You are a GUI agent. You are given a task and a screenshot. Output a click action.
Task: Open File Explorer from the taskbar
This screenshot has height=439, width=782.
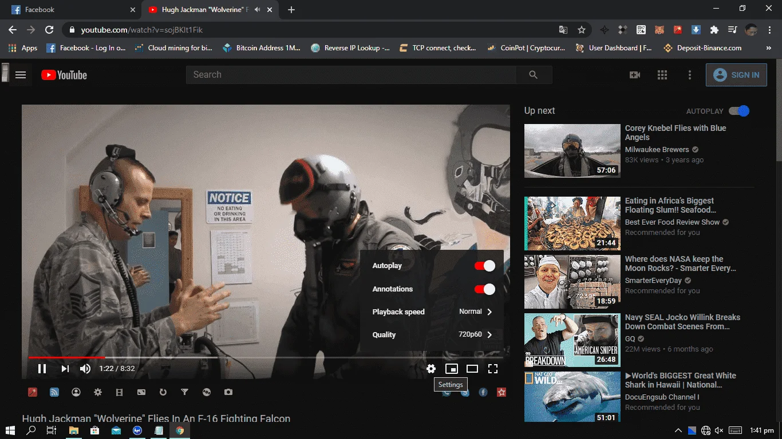pyautogui.click(x=74, y=430)
